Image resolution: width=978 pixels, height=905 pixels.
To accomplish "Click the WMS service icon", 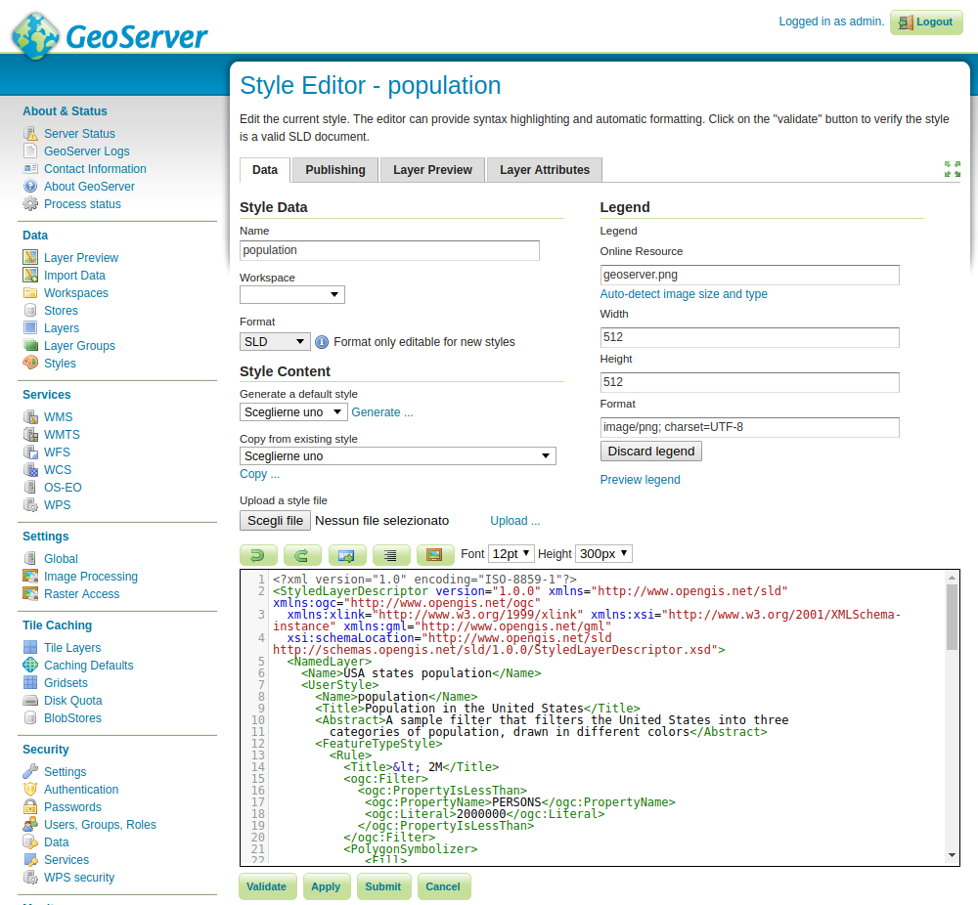I will (x=30, y=417).
